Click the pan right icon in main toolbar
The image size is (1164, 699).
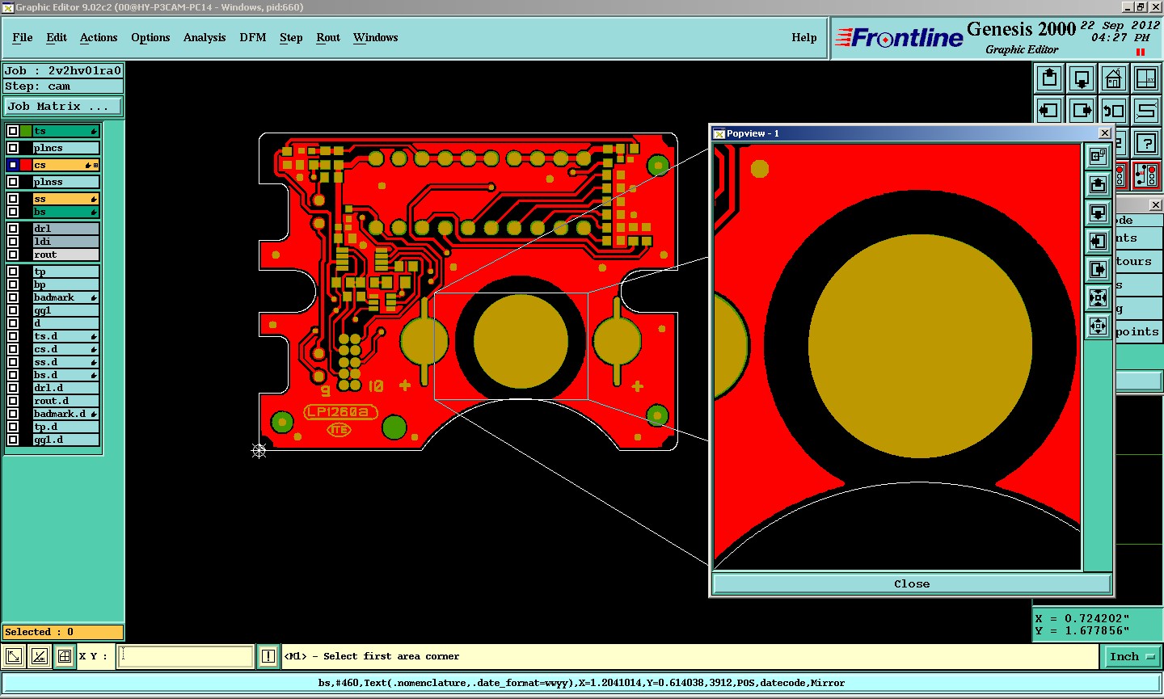click(1082, 111)
